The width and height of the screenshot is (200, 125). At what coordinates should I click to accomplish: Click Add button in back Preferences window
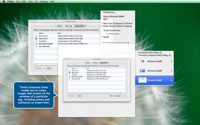click(49, 68)
